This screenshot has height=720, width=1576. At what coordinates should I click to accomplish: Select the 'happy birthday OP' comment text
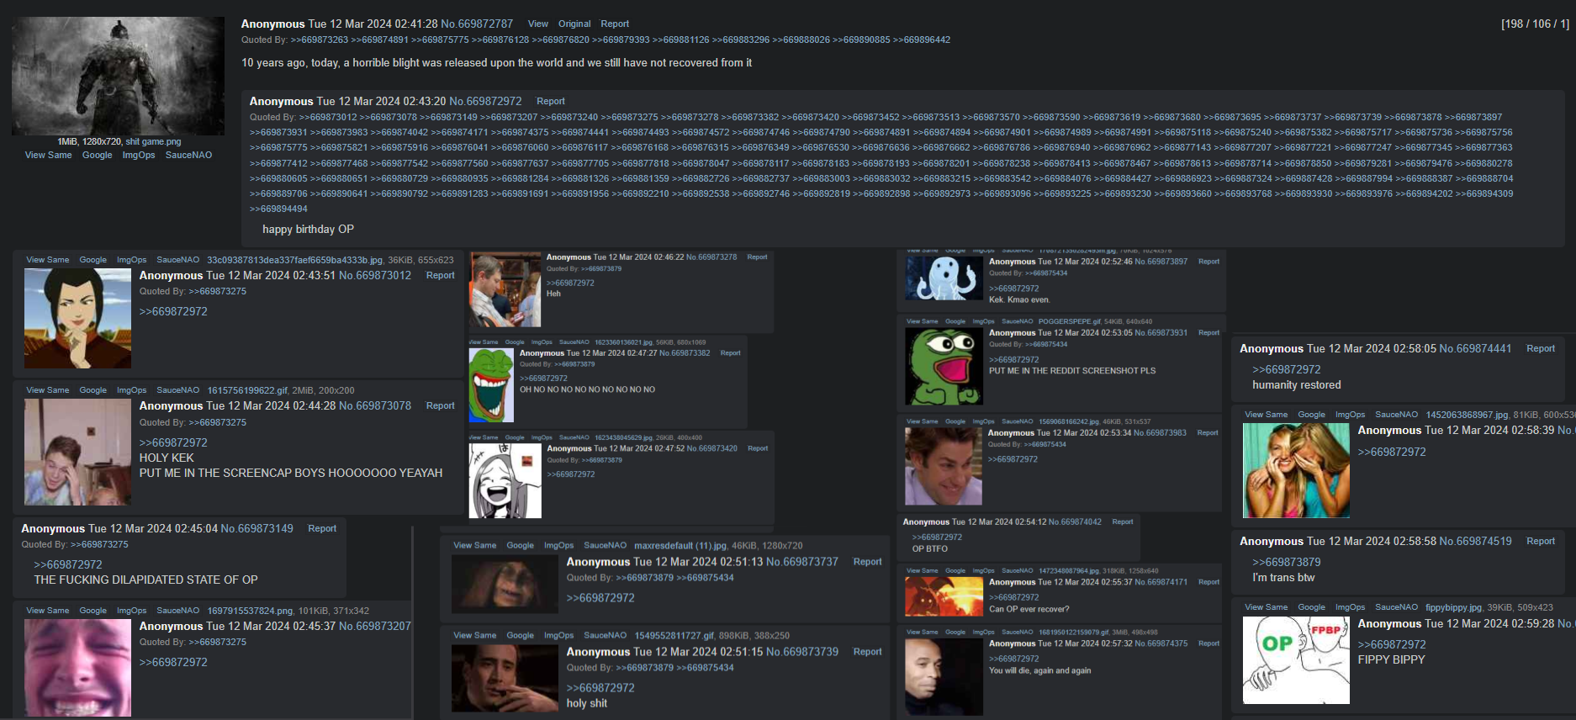(x=308, y=229)
